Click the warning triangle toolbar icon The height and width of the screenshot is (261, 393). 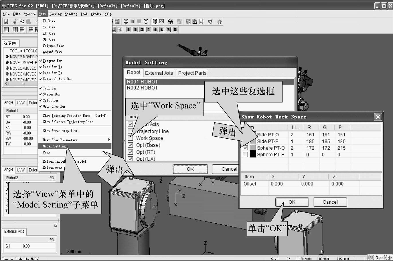[x=195, y=21]
